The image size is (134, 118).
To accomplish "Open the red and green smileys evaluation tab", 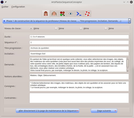I will (62, 14).
